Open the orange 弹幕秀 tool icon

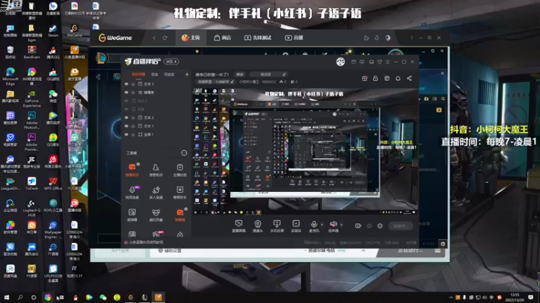[x=180, y=215]
